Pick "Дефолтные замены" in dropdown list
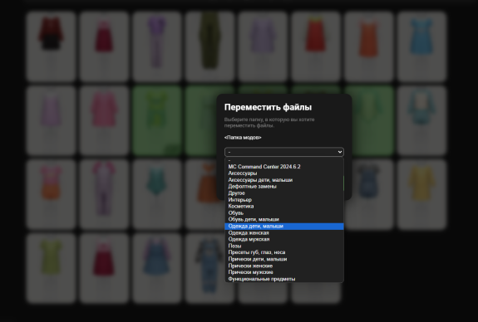This screenshot has height=322, width=478. click(x=284, y=186)
